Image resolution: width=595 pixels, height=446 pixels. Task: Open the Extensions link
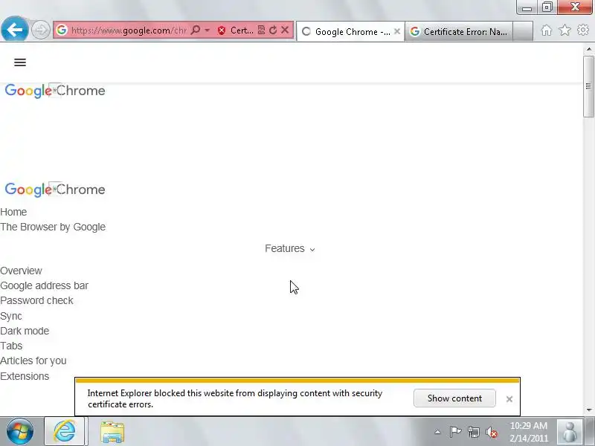[25, 376]
